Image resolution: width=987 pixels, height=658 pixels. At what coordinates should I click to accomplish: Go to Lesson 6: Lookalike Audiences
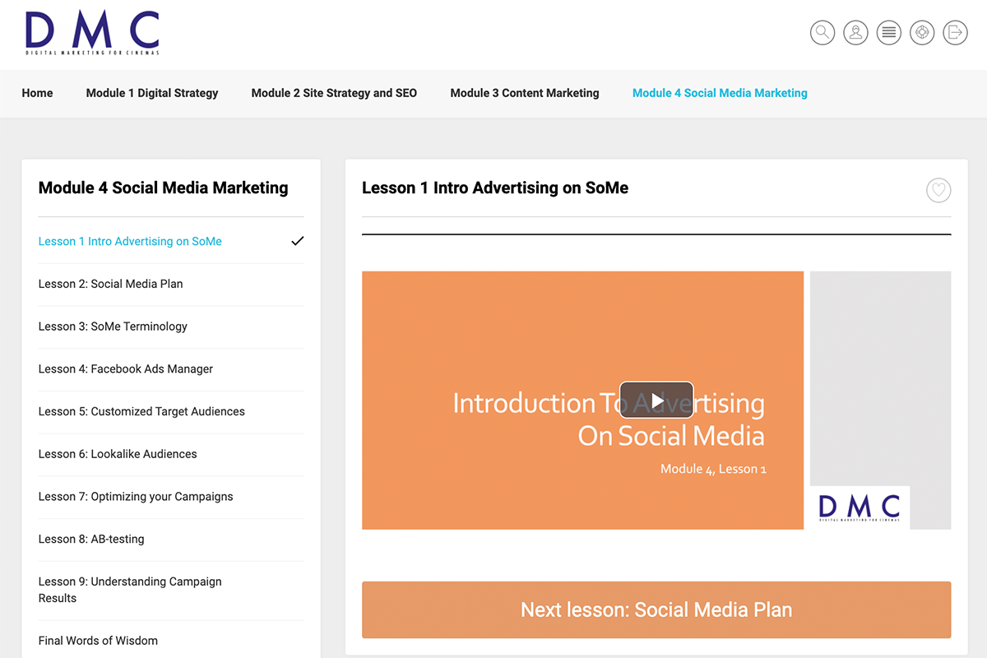pyautogui.click(x=118, y=454)
